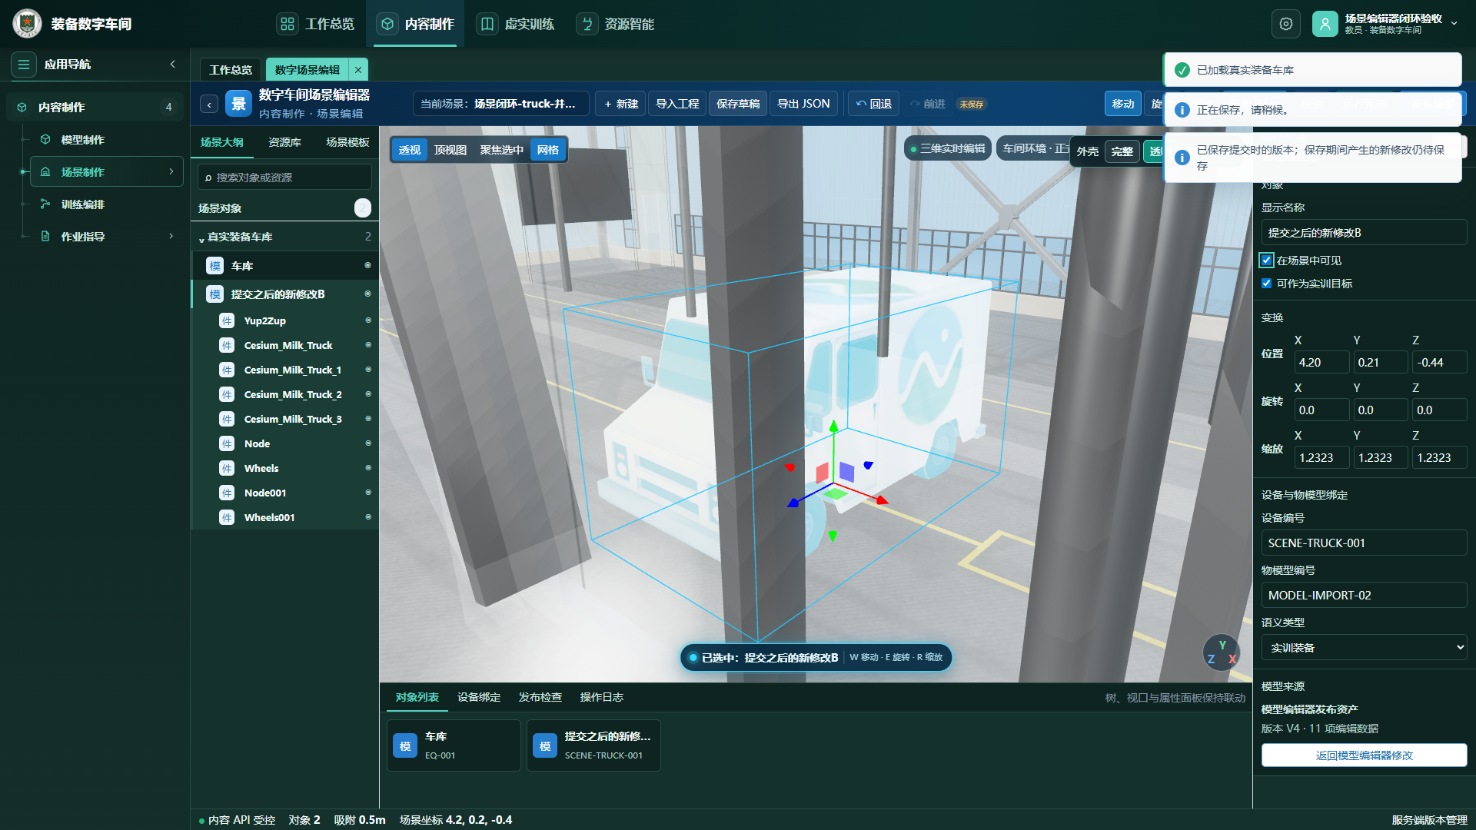
Task: Click the red X-axis arrow of the gizmo
Action: click(x=882, y=500)
